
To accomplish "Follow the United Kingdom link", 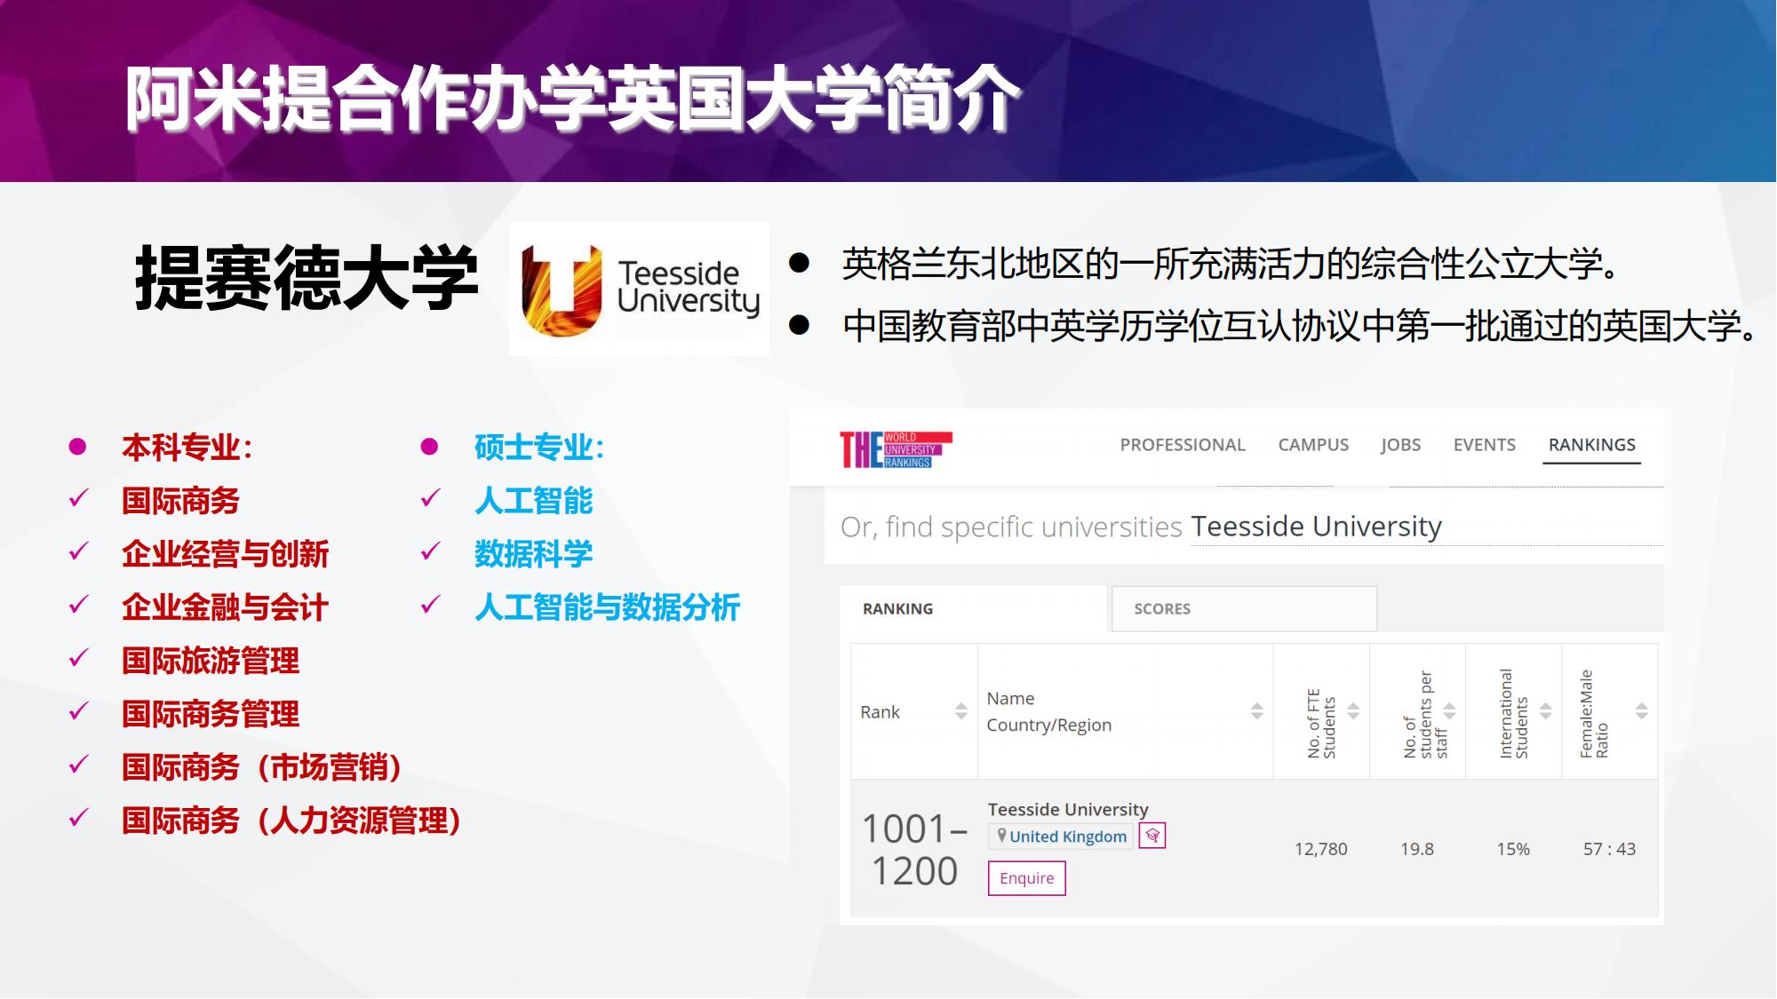I will (1067, 836).
